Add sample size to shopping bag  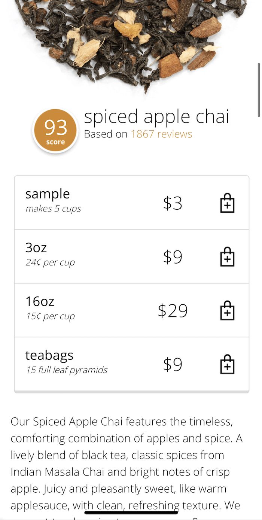click(x=227, y=203)
